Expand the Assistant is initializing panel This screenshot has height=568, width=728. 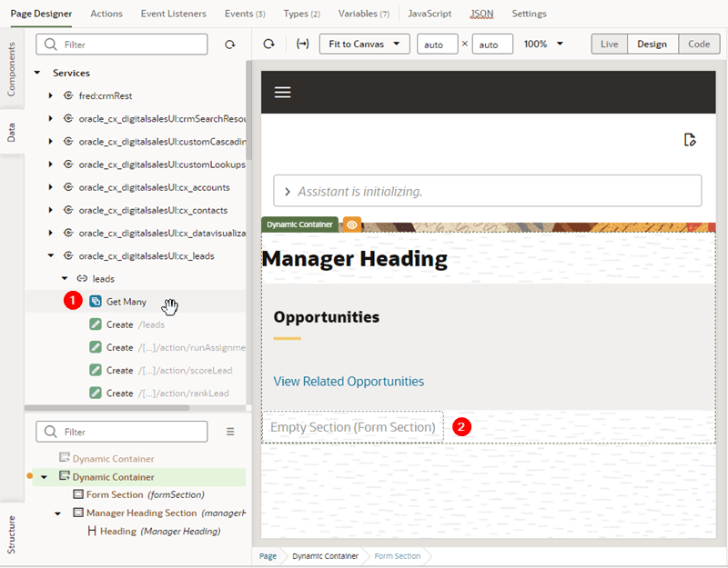288,192
